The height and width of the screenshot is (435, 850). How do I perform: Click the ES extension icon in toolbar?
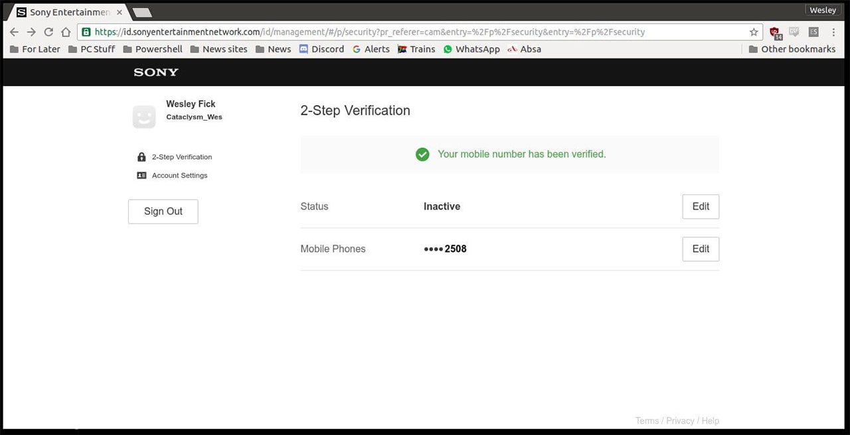813,32
